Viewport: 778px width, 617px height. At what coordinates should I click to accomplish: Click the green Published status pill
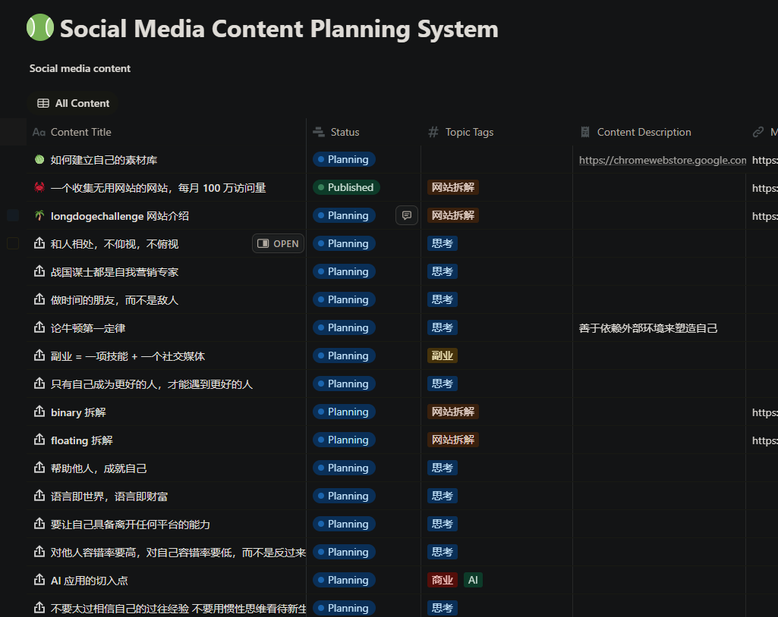click(x=346, y=187)
